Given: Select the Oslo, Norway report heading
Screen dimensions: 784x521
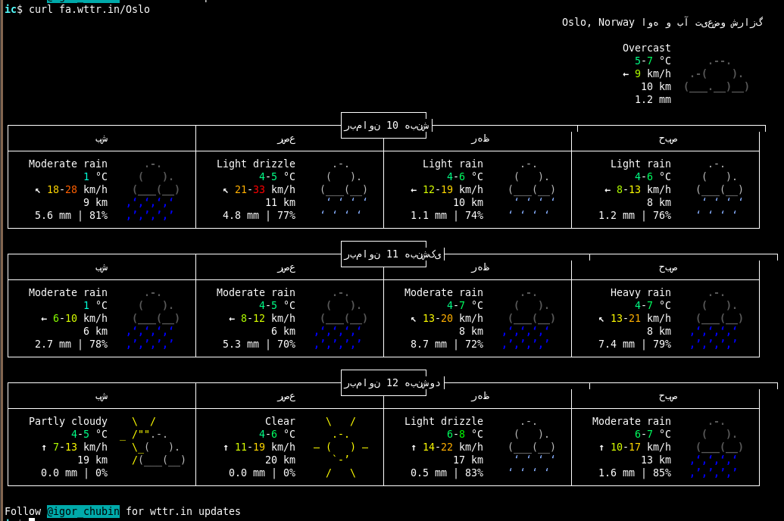Looking at the screenshot, I should (x=662, y=23).
